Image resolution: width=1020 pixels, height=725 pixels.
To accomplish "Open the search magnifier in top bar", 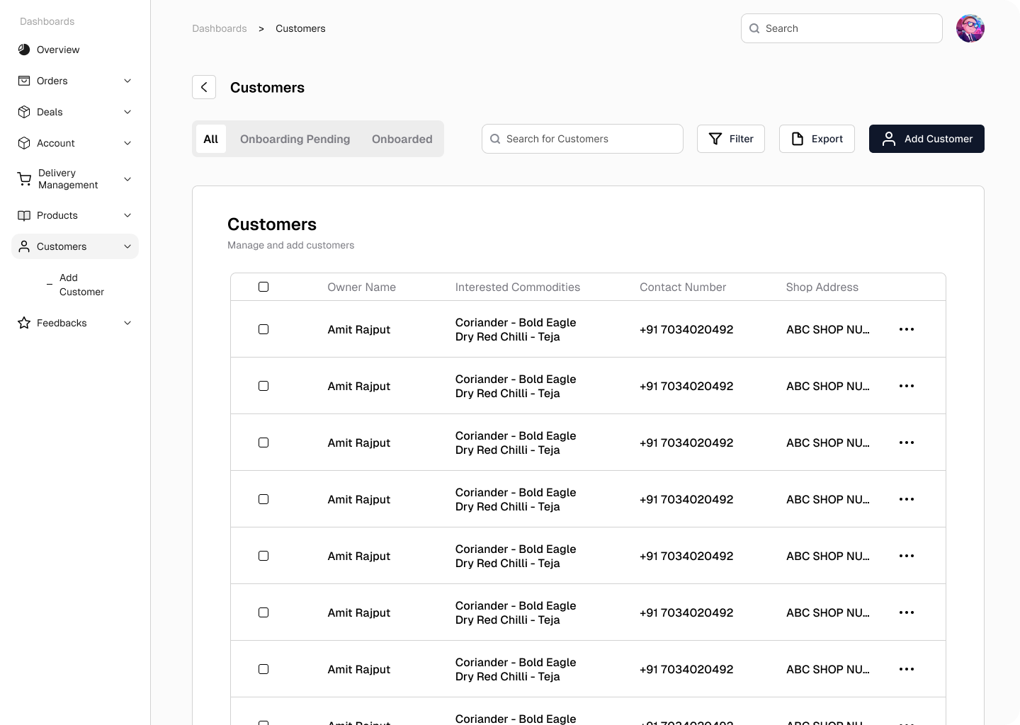I will tap(754, 28).
